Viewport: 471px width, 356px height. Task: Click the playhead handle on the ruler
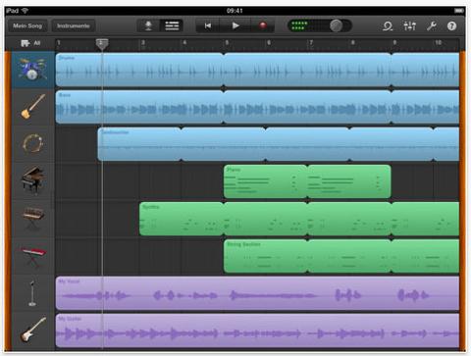pos(102,44)
